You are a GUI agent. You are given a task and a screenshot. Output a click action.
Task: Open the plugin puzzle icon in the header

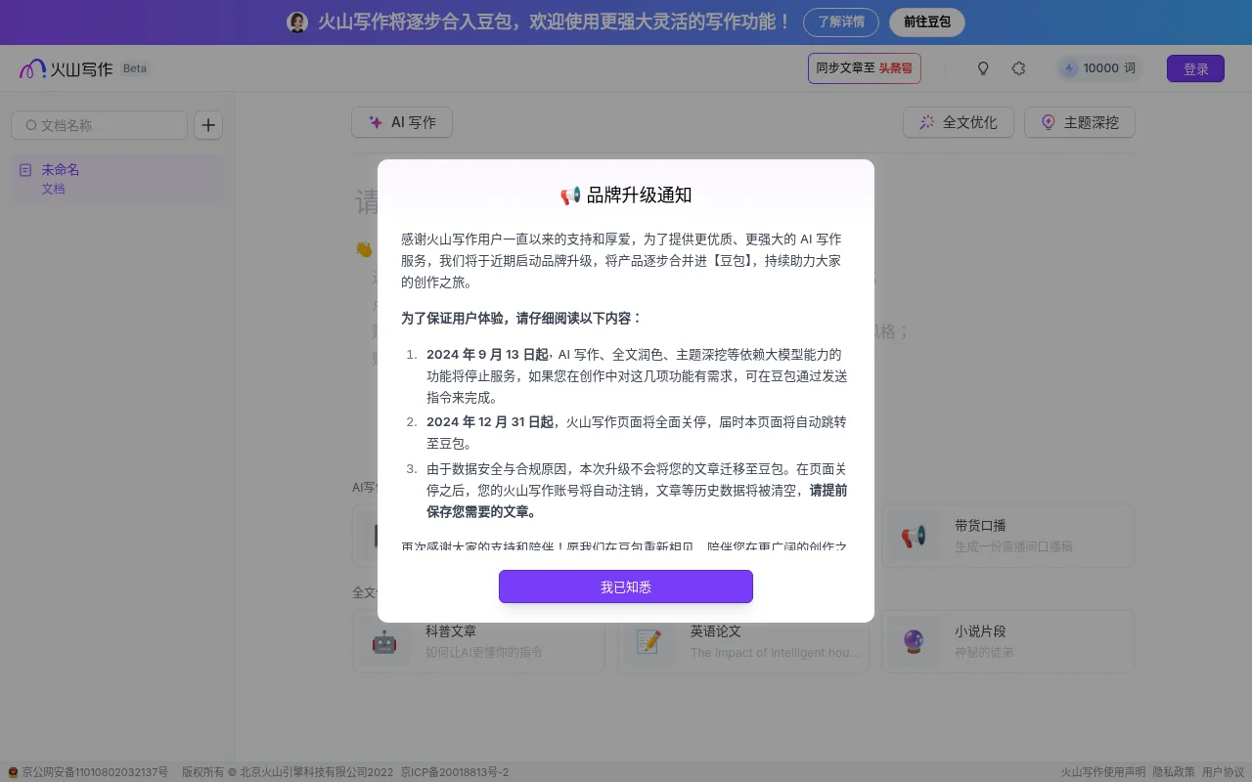pyautogui.click(x=1018, y=68)
